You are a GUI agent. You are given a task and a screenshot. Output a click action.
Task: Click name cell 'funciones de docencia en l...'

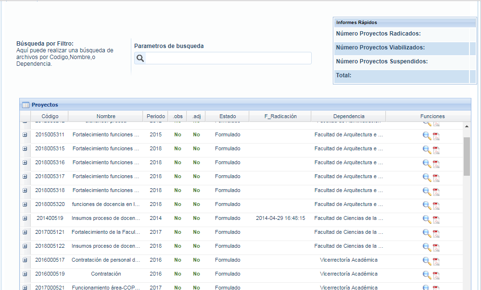[x=106, y=204]
